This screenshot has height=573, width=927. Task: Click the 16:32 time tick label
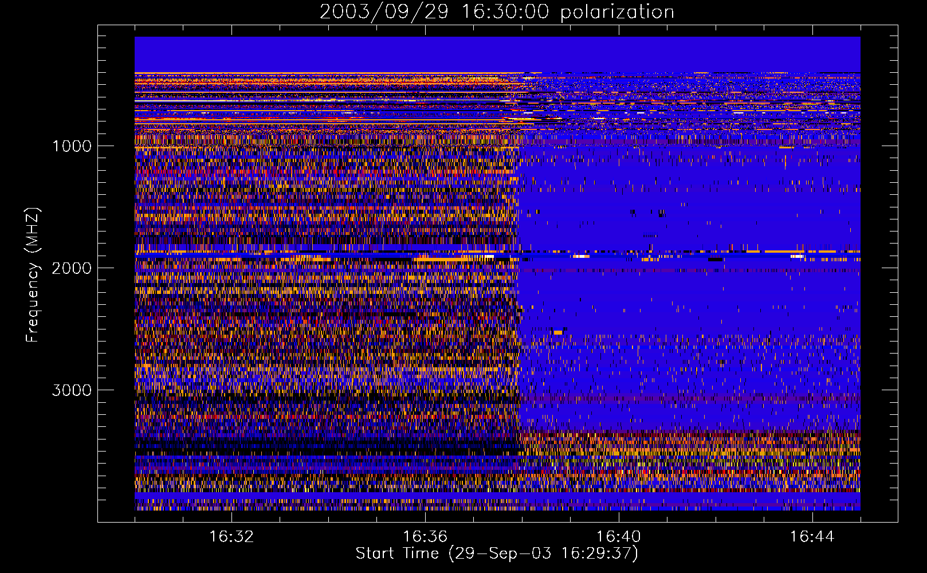point(231,537)
